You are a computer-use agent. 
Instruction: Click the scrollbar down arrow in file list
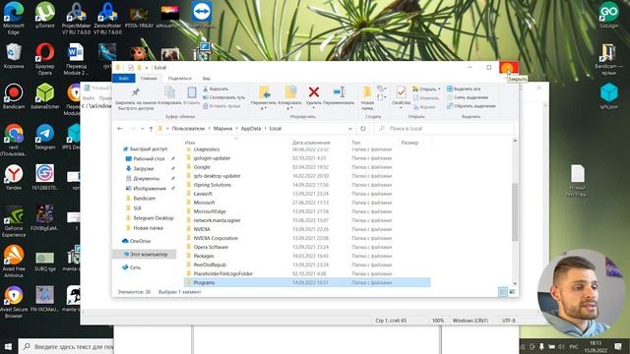click(x=515, y=283)
